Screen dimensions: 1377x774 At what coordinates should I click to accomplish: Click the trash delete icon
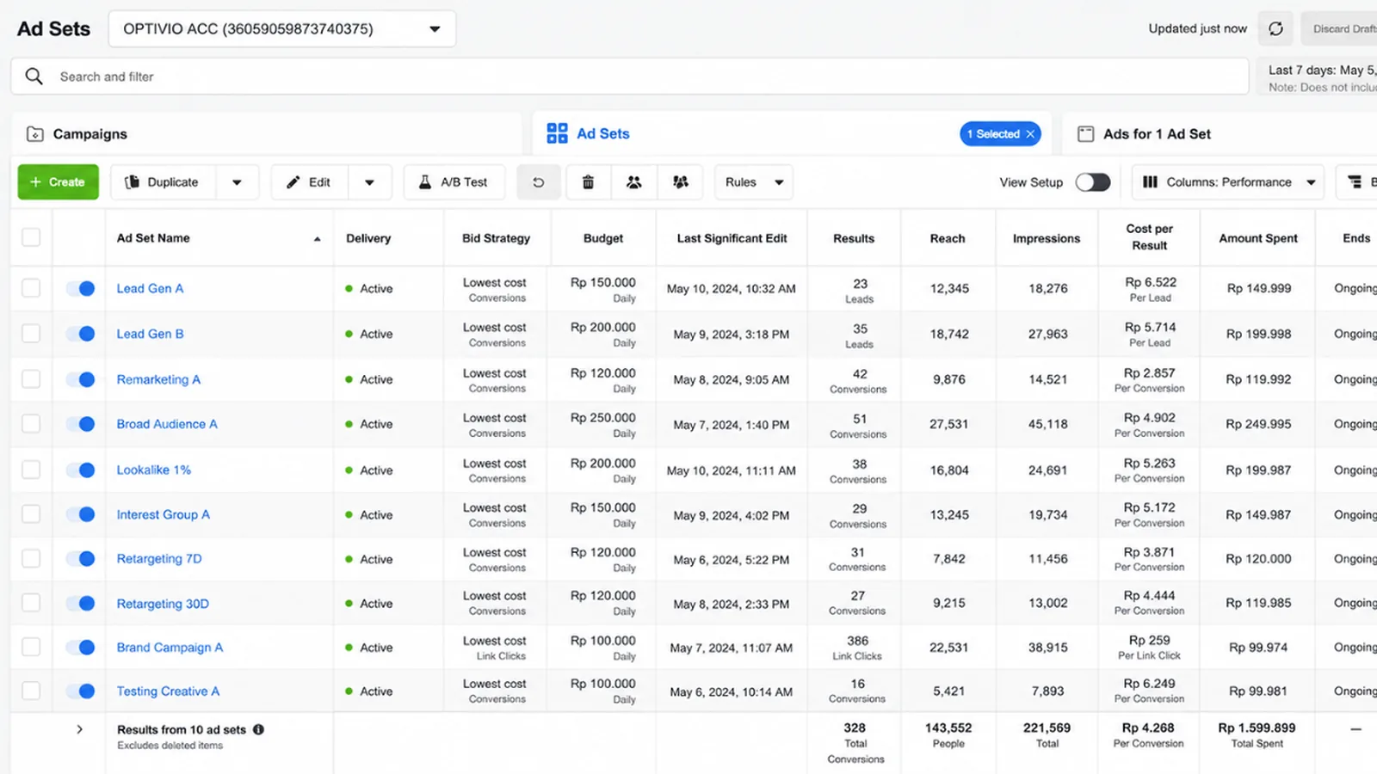coord(589,182)
